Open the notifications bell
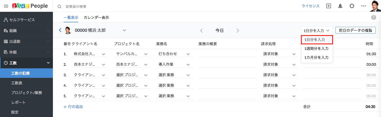 pyautogui.click(x=340, y=6)
